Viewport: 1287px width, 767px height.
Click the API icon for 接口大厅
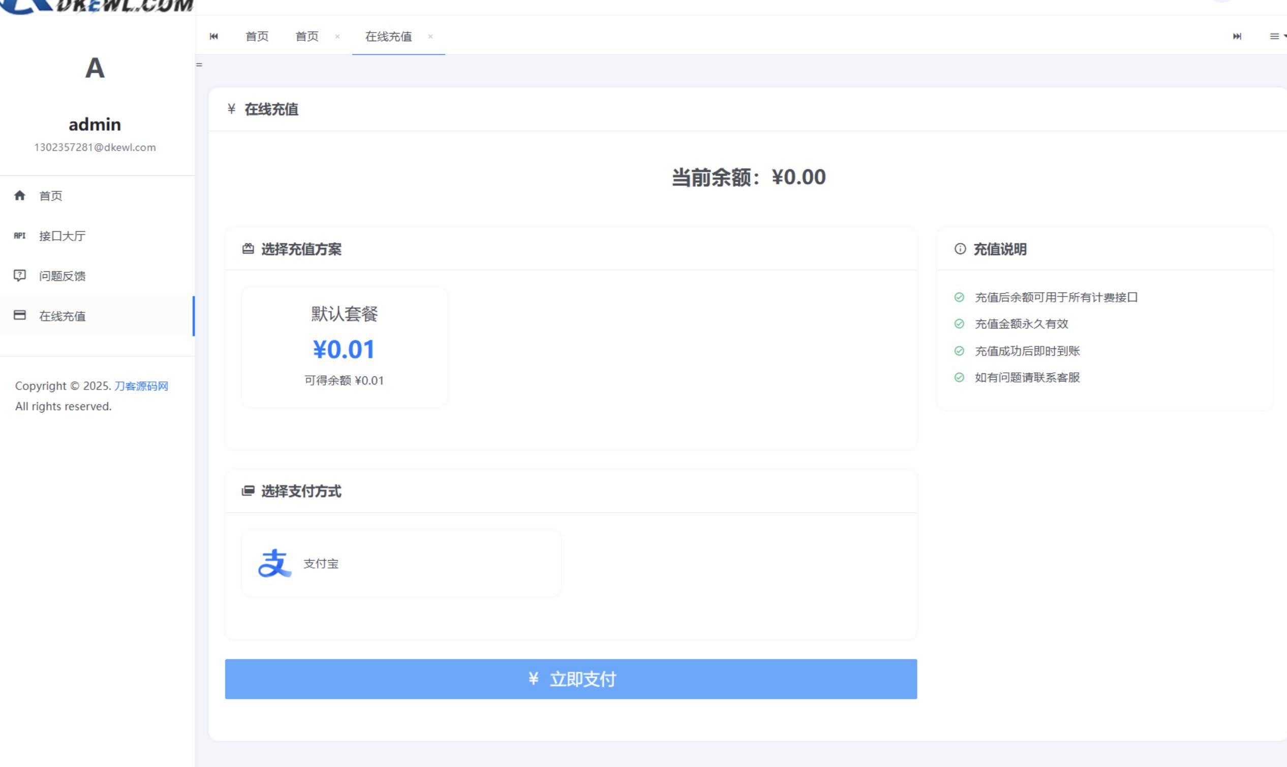tap(20, 236)
